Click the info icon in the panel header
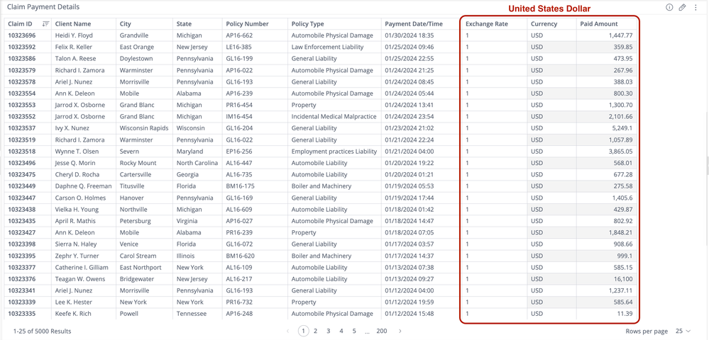The image size is (709, 340). click(669, 7)
